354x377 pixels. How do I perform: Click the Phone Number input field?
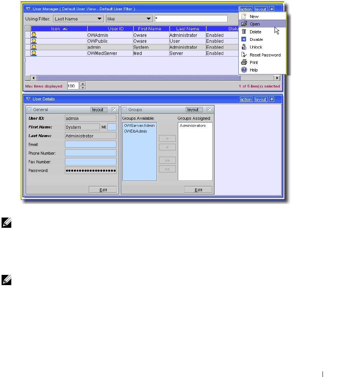90,153
